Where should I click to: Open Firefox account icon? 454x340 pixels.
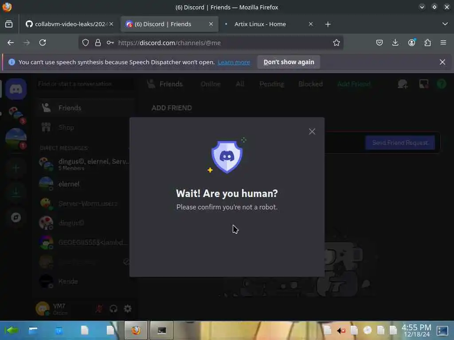(411, 43)
